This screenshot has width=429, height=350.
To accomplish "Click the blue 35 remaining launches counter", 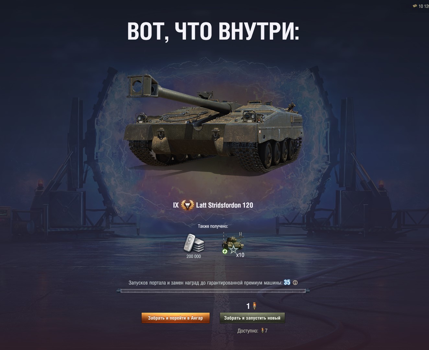I will coord(287,282).
